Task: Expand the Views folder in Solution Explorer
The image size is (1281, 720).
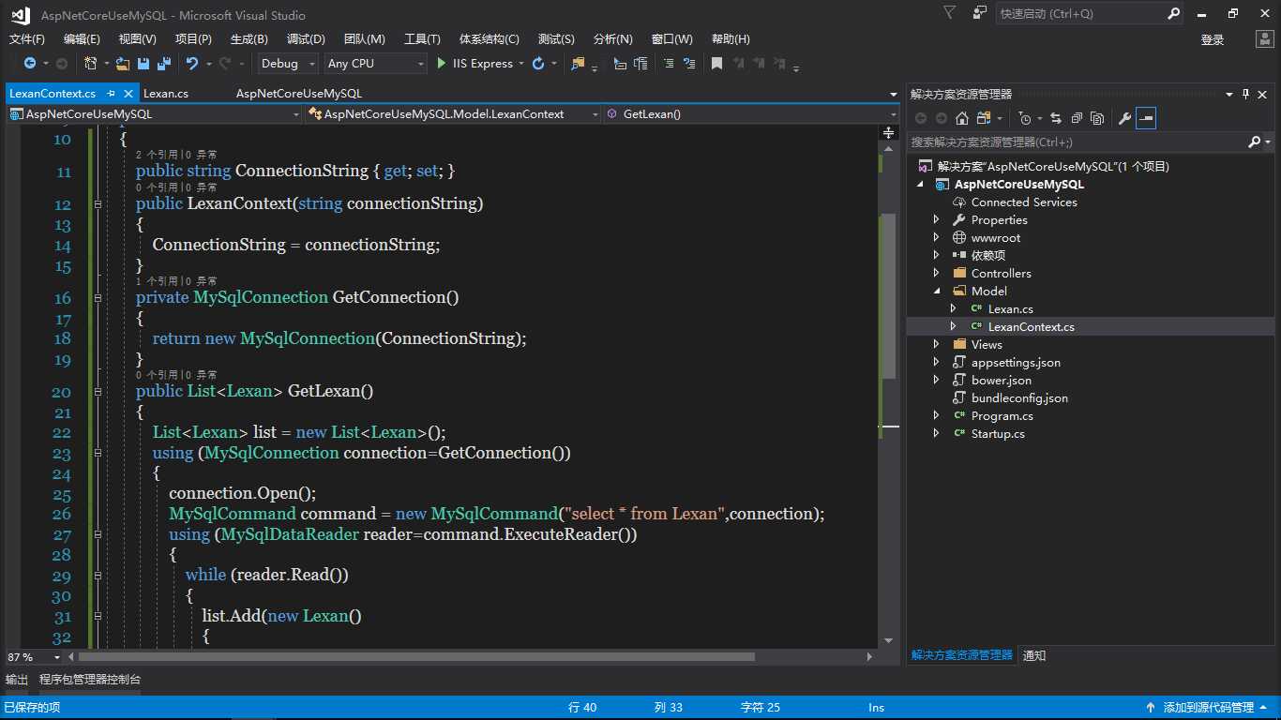Action: tap(936, 345)
